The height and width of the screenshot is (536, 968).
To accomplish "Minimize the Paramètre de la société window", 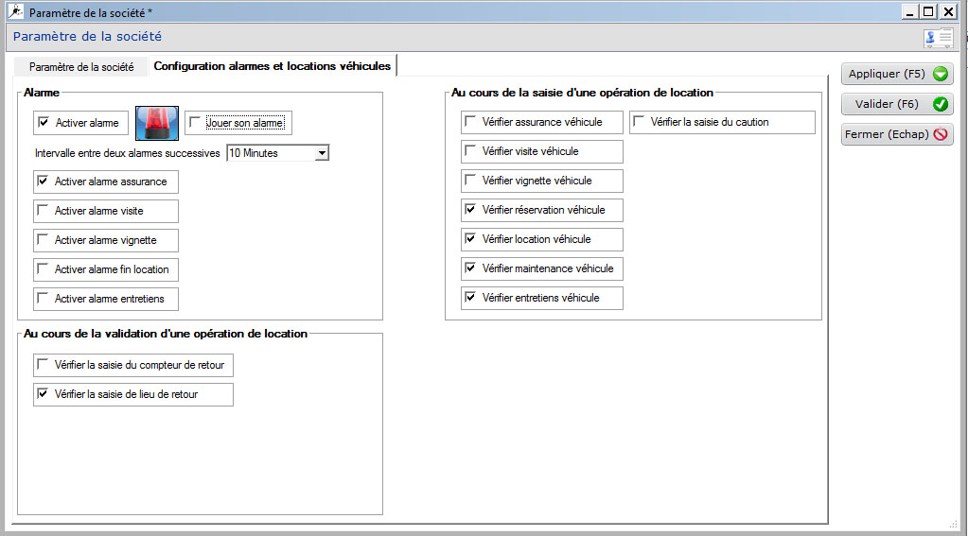I will [910, 11].
